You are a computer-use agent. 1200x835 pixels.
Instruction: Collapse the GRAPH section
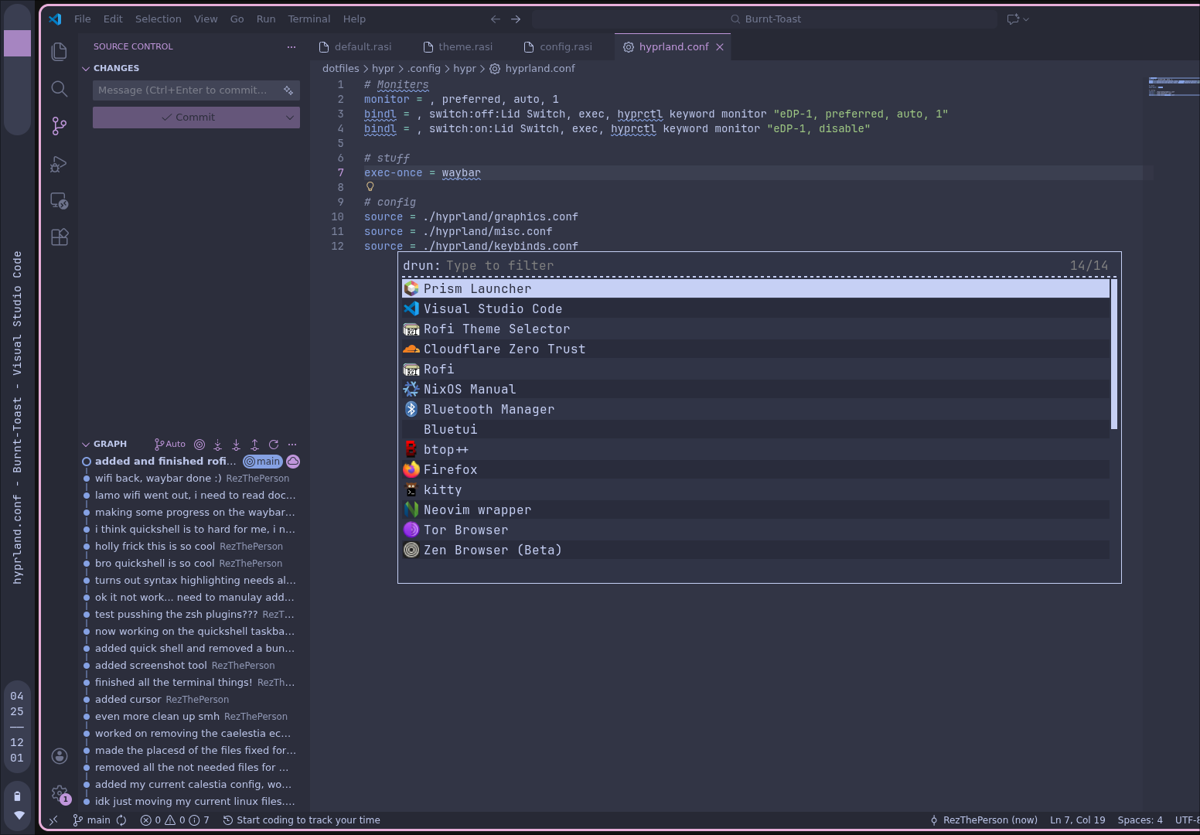point(86,445)
